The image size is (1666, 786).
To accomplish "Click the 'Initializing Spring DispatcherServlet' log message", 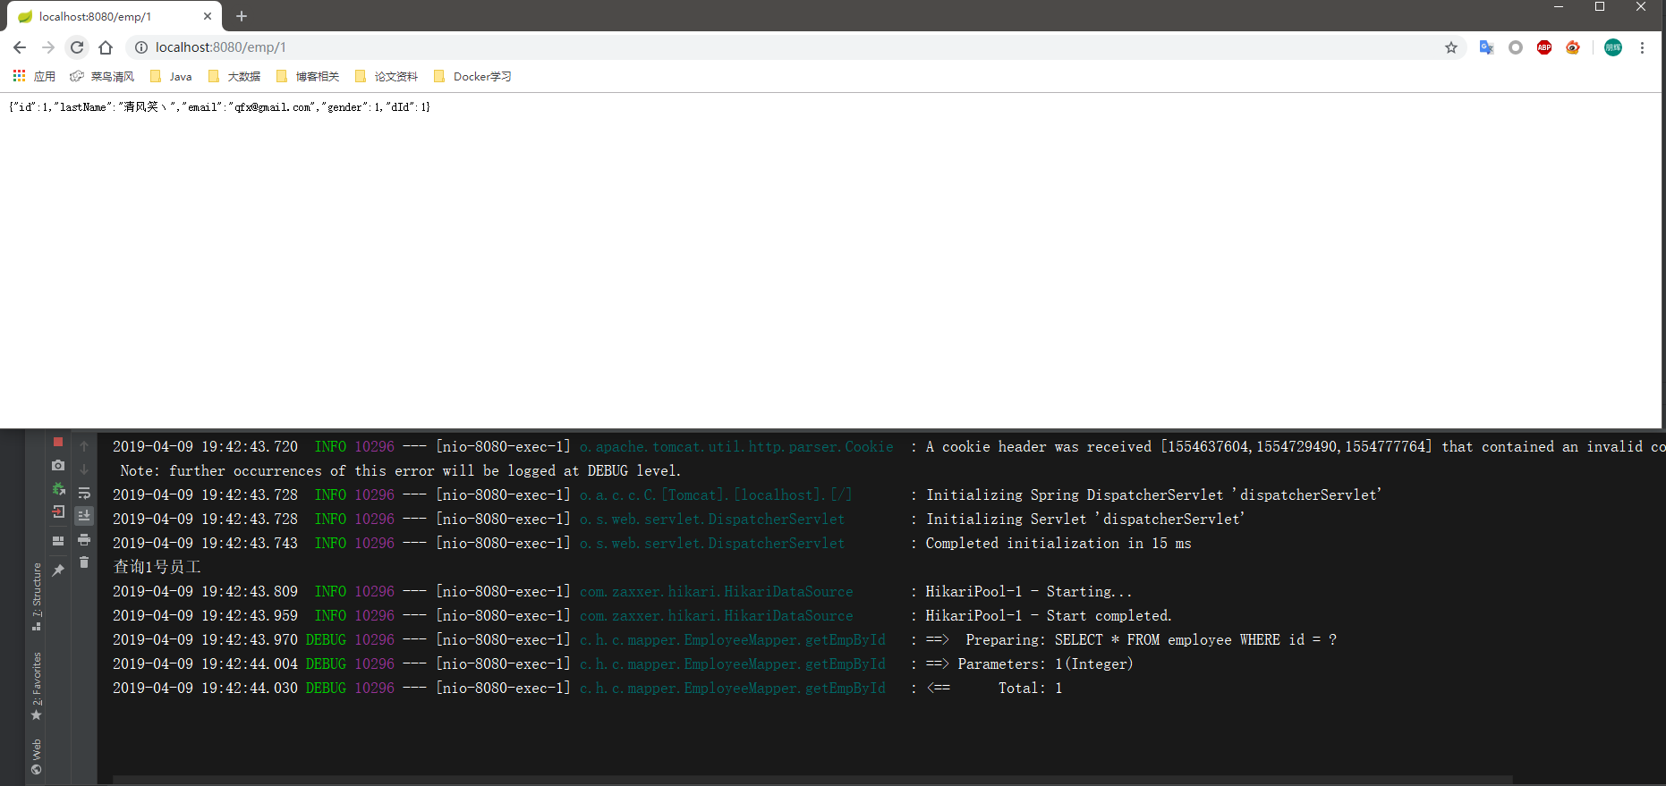I will click(1154, 494).
